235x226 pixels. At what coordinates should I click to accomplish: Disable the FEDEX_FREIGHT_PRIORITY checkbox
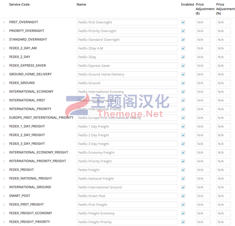pyautogui.click(x=183, y=222)
